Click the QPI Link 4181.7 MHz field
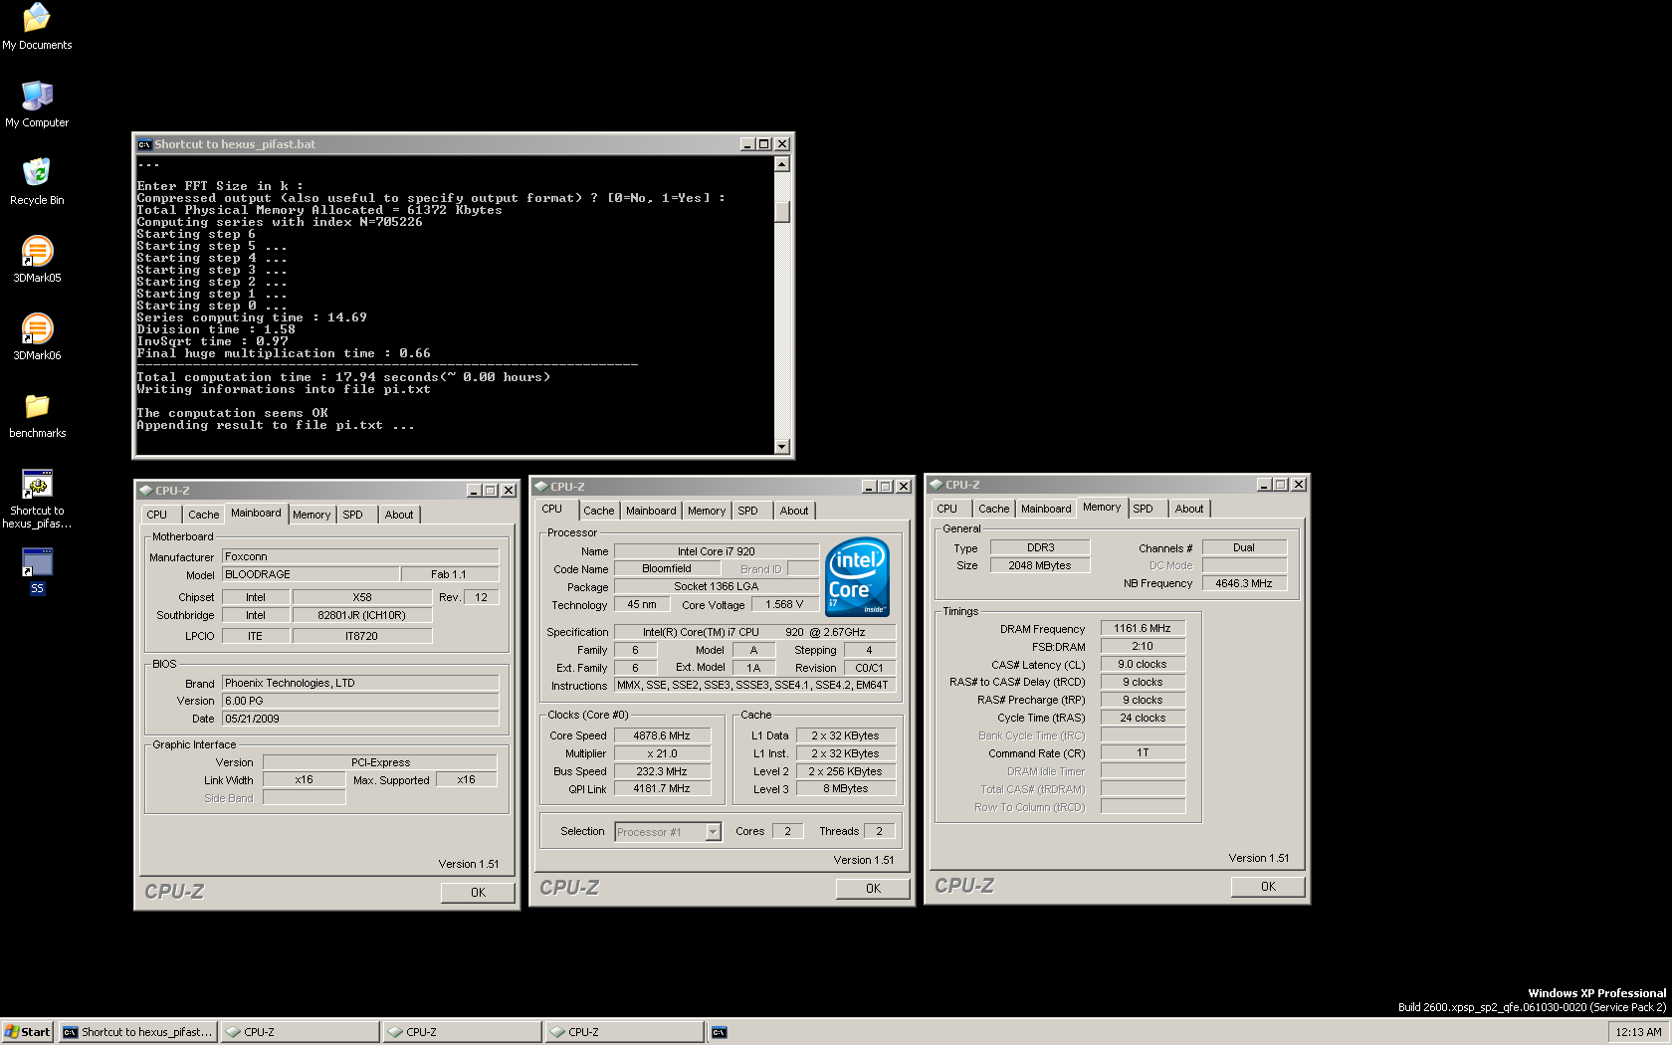 662,788
